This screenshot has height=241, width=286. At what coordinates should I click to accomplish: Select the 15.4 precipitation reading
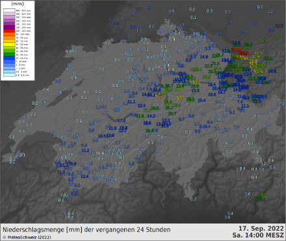(201, 100)
